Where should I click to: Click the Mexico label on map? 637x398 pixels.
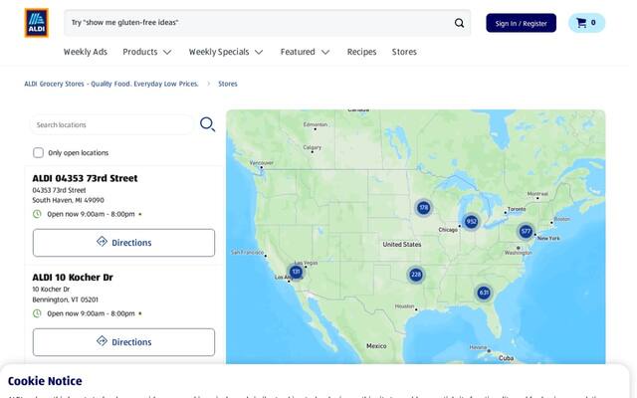376,346
